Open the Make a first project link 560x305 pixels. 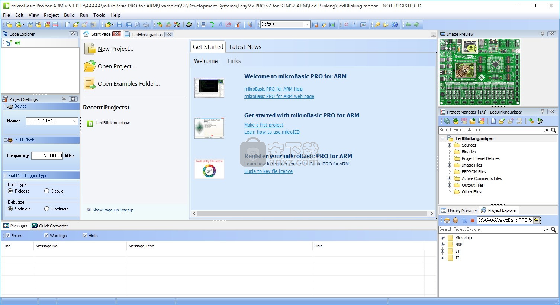pos(264,125)
